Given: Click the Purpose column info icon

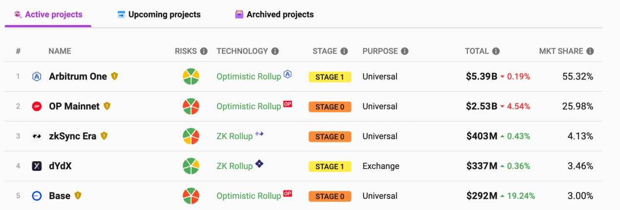Looking at the screenshot, I should [x=404, y=51].
